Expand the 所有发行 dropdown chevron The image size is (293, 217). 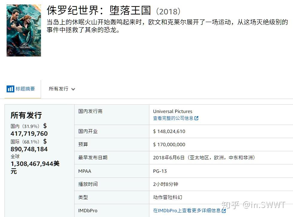coord(73,89)
